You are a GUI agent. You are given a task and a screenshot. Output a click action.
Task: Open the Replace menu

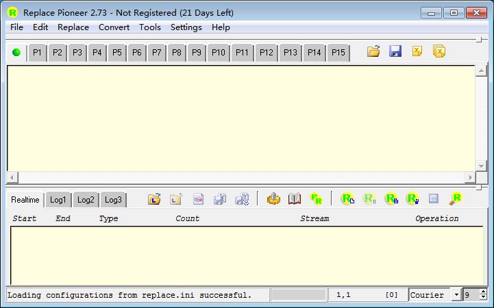(x=73, y=27)
